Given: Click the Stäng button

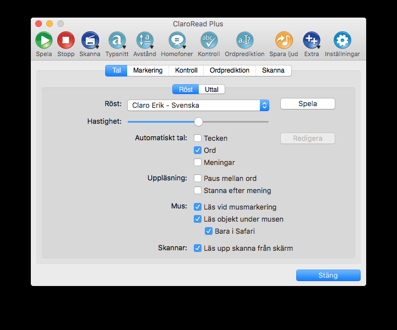Looking at the screenshot, I should 328,275.
